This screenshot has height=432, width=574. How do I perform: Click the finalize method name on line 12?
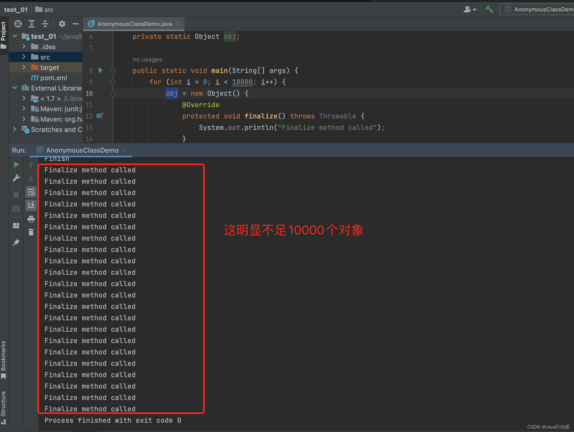[261, 116]
